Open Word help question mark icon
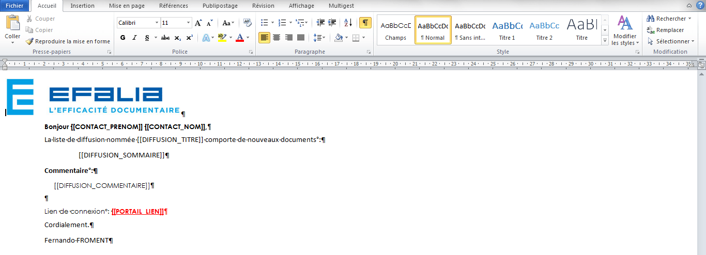The image size is (706, 255). 700,5
